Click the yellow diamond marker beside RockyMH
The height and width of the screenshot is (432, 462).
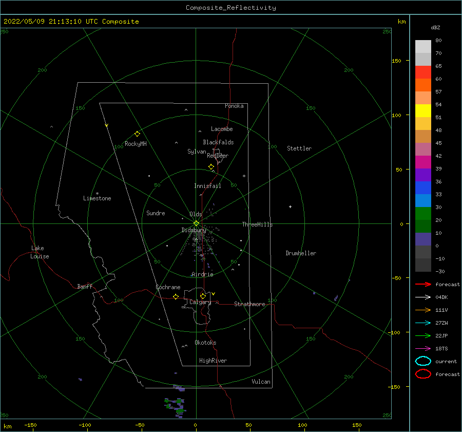137,134
